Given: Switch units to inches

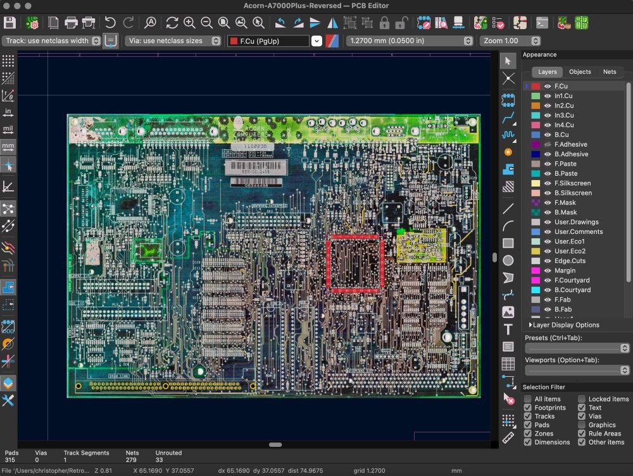Looking at the screenshot, I should tap(8, 112).
